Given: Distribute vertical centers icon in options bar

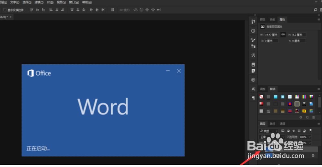Looking at the screenshot, I should tap(78, 10).
